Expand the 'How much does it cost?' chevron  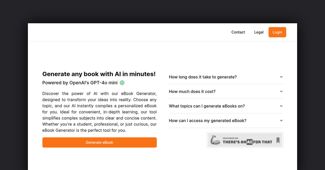point(281,91)
